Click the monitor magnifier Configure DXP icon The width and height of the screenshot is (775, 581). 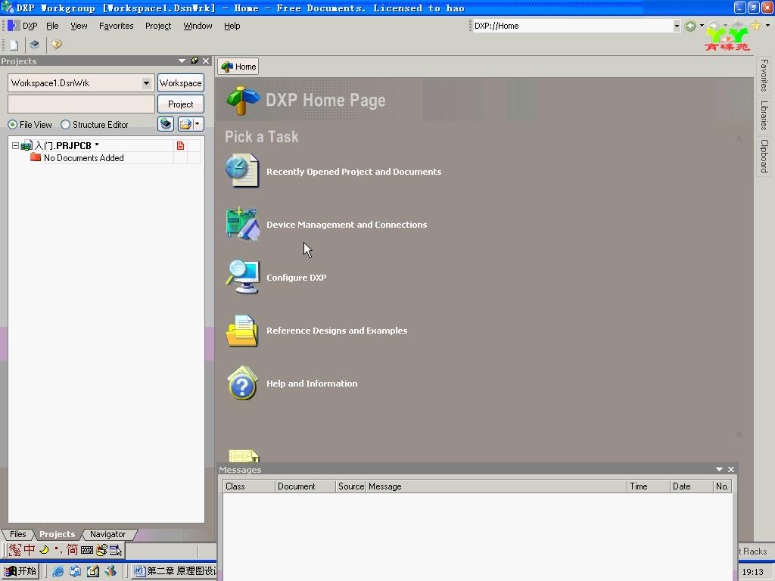tap(242, 277)
